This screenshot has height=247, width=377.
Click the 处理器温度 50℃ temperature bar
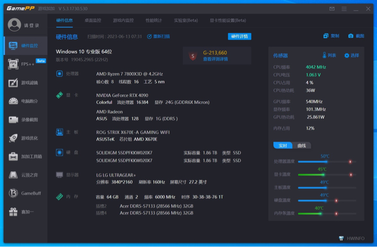(x=327, y=162)
